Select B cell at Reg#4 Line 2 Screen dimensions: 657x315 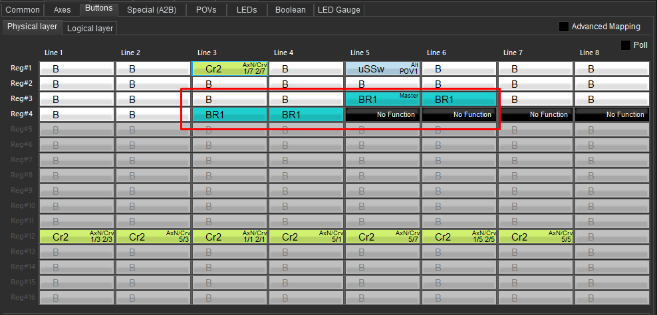[154, 114]
